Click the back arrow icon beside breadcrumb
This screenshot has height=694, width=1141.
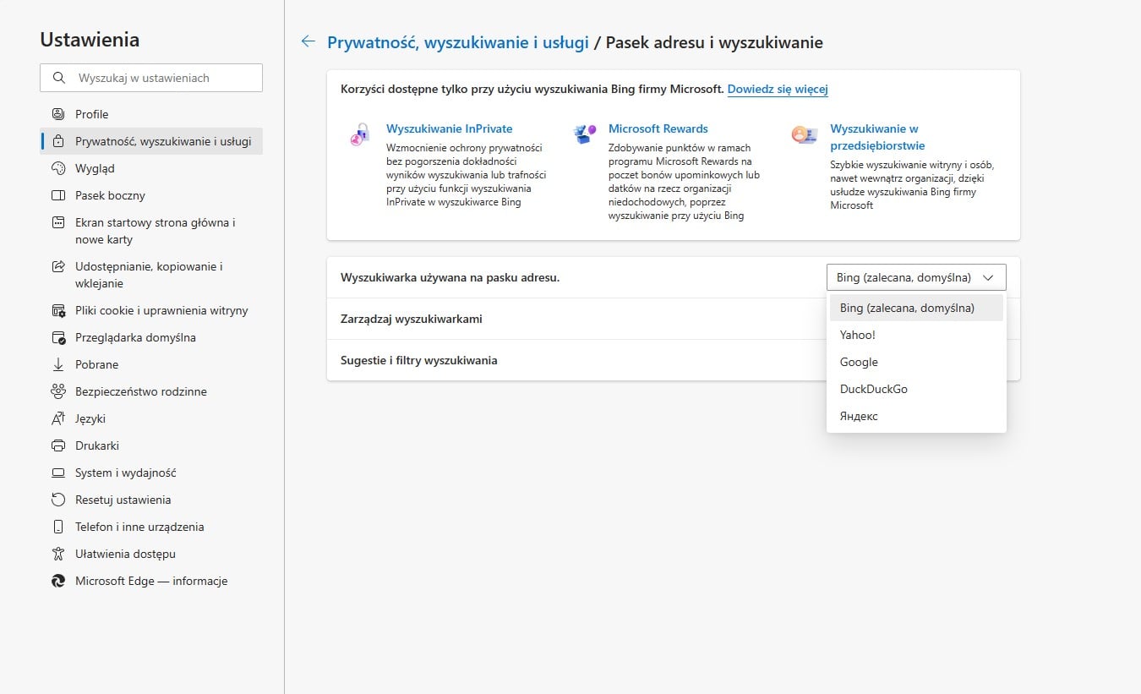coord(308,42)
